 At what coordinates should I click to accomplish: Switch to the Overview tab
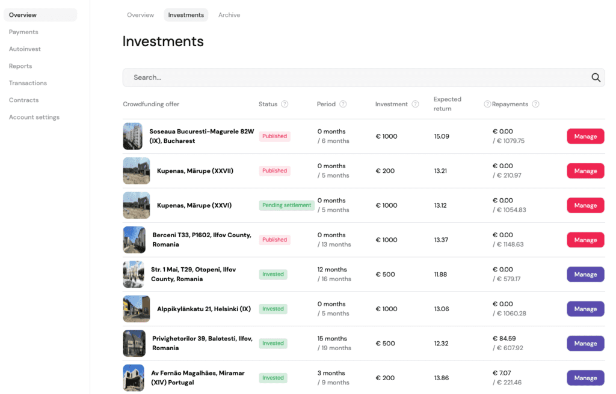(140, 15)
